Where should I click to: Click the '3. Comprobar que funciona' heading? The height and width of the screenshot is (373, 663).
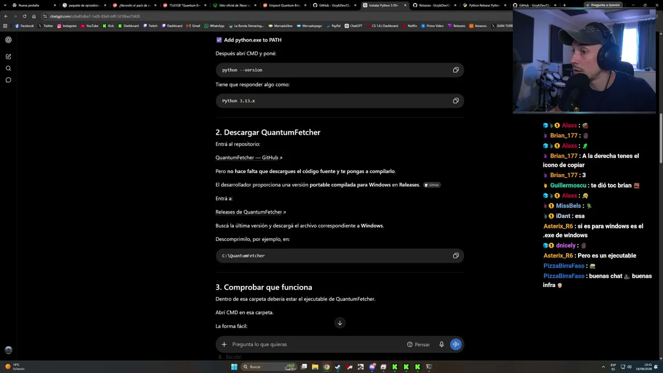pos(264,288)
